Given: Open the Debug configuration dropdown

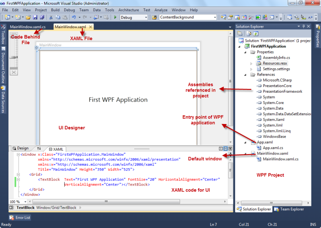Looking at the screenshot, I should coord(146,17).
